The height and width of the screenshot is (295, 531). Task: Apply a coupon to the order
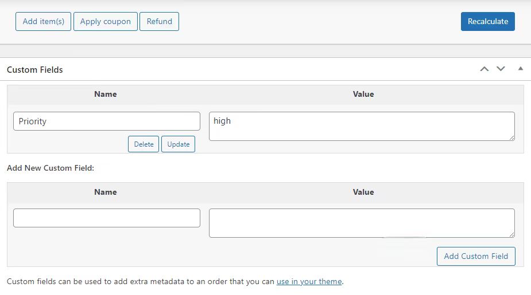105,22
